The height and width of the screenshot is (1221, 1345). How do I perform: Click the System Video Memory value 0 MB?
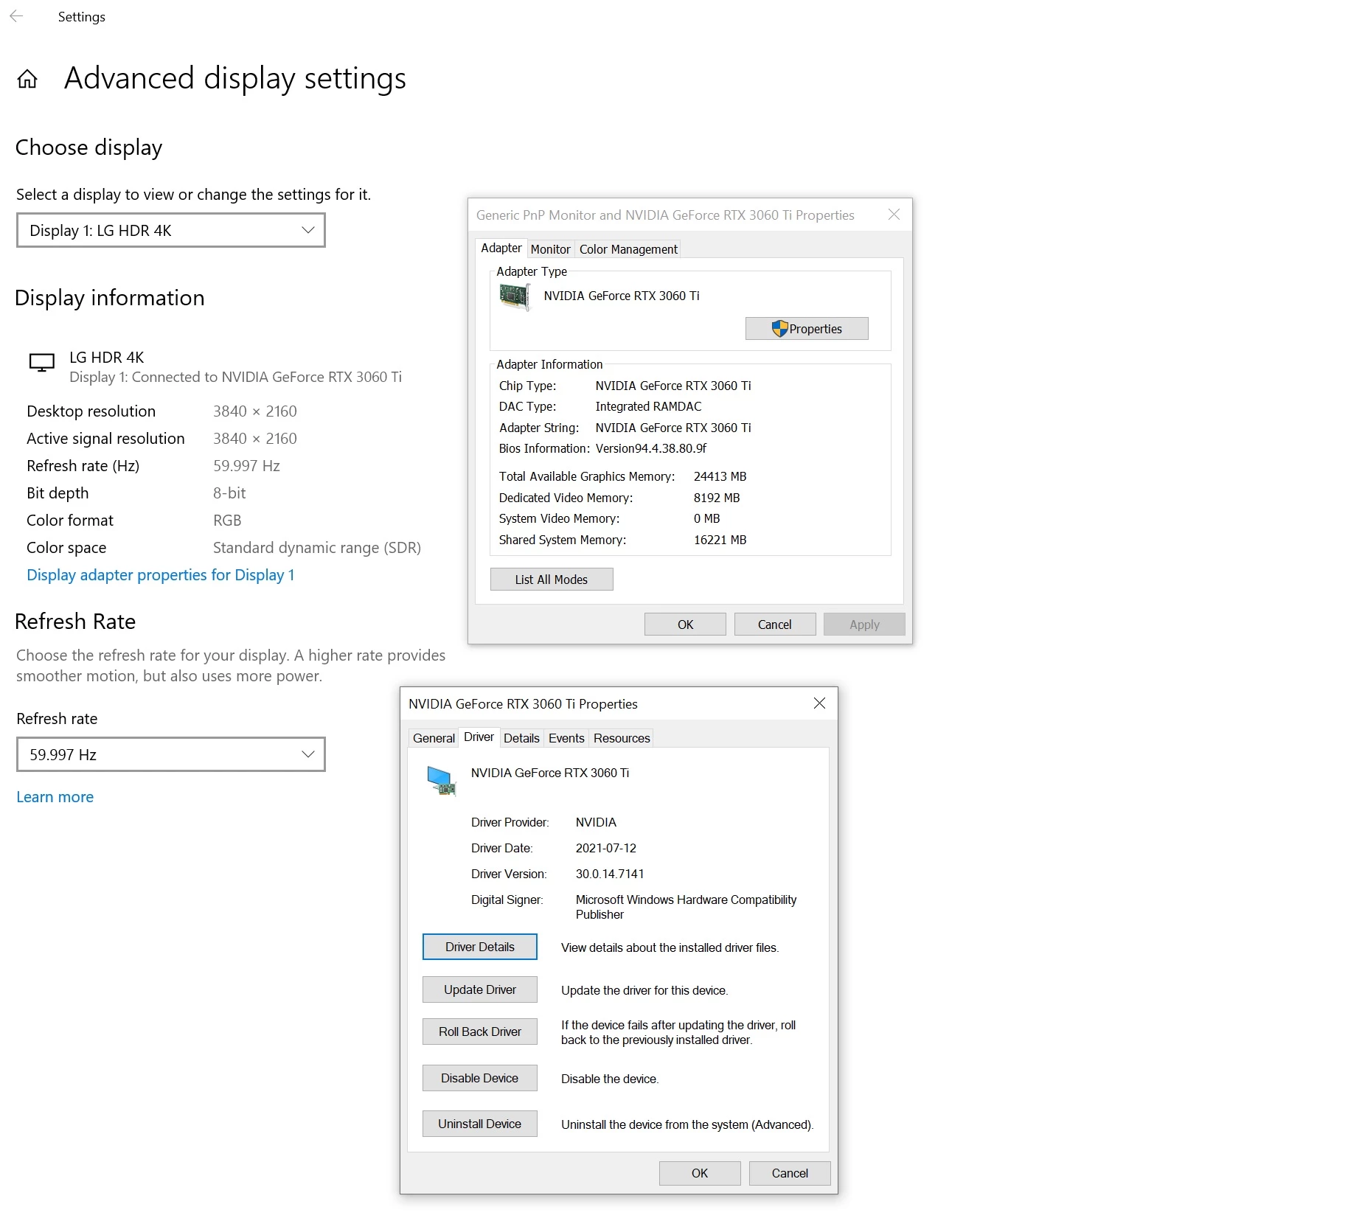707,518
